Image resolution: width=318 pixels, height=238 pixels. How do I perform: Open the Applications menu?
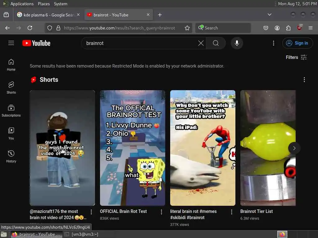tap(22, 4)
